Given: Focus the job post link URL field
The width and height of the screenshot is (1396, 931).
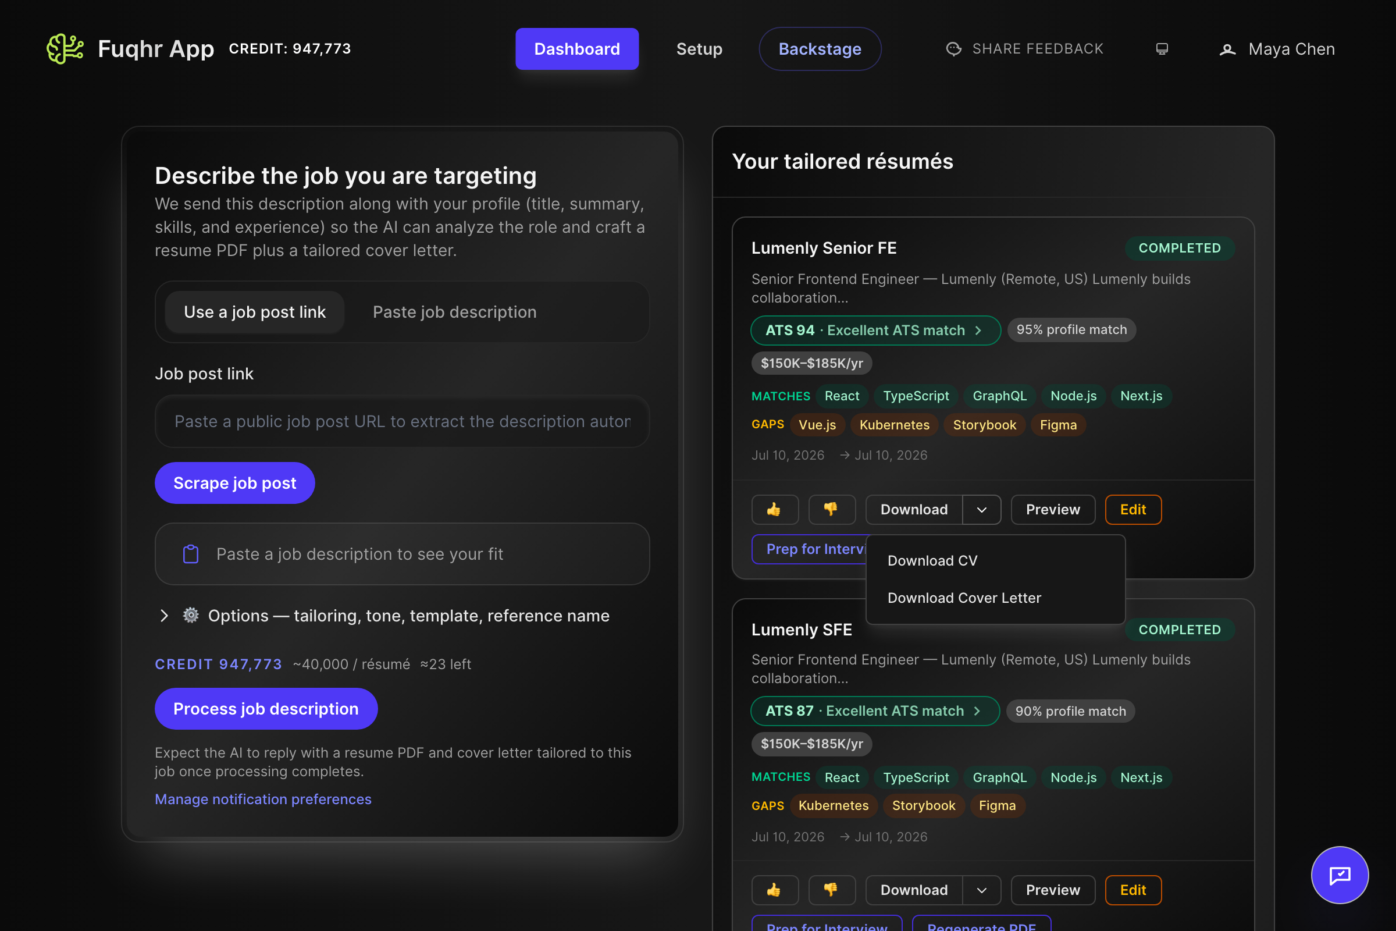Looking at the screenshot, I should (x=402, y=421).
